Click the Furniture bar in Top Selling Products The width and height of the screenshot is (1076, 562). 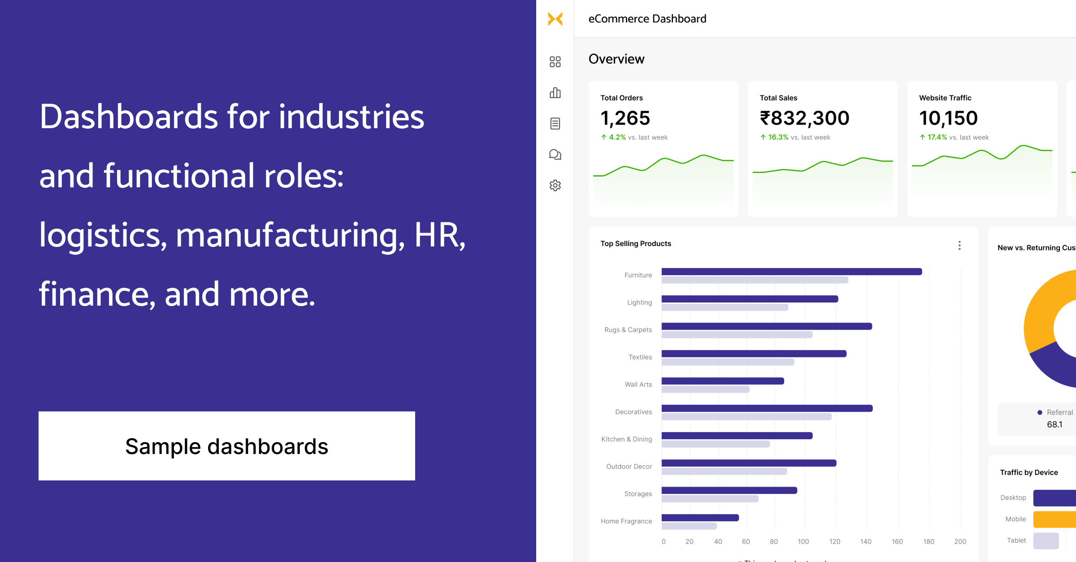(789, 271)
